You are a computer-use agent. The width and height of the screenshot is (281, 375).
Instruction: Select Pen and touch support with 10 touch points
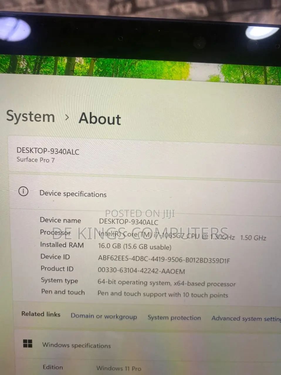(163, 294)
